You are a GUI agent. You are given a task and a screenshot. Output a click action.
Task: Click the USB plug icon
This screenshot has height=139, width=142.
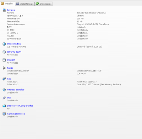(4, 98)
